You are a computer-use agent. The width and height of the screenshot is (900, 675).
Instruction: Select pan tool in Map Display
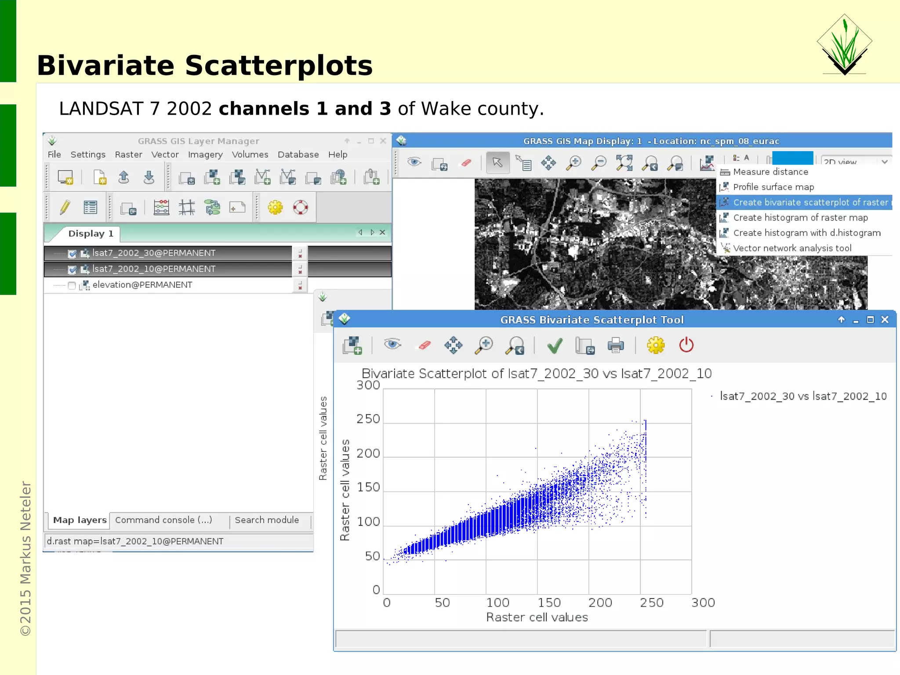(548, 163)
